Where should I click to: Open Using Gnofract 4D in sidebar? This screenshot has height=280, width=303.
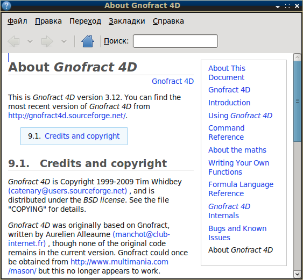pyautogui.click(x=240, y=116)
